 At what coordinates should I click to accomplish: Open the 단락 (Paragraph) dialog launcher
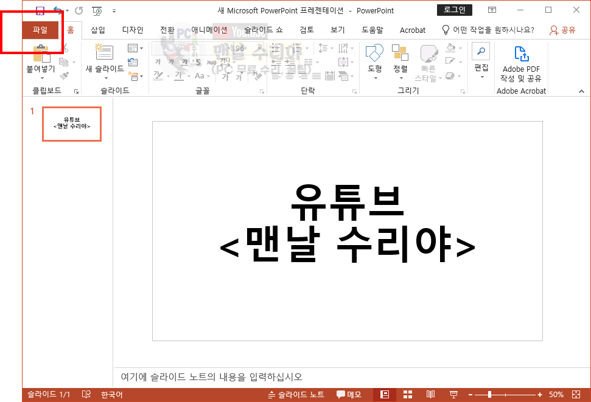point(354,91)
